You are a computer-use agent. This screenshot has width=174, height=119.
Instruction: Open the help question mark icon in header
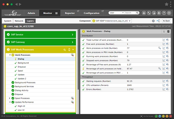tap(164, 13)
